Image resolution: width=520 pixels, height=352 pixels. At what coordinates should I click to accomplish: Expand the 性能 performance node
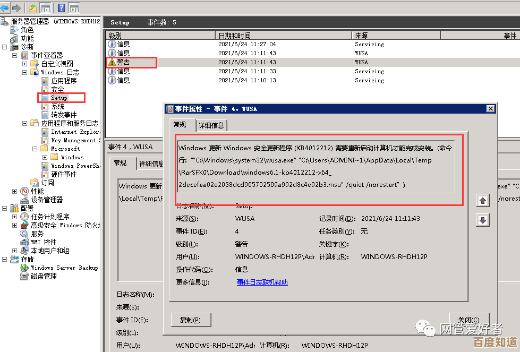click(15, 191)
